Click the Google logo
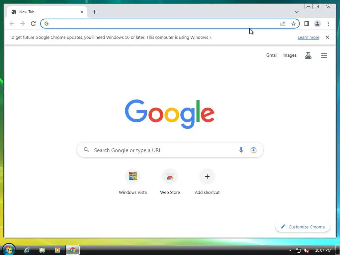The height and width of the screenshot is (255, 340). [x=170, y=114]
